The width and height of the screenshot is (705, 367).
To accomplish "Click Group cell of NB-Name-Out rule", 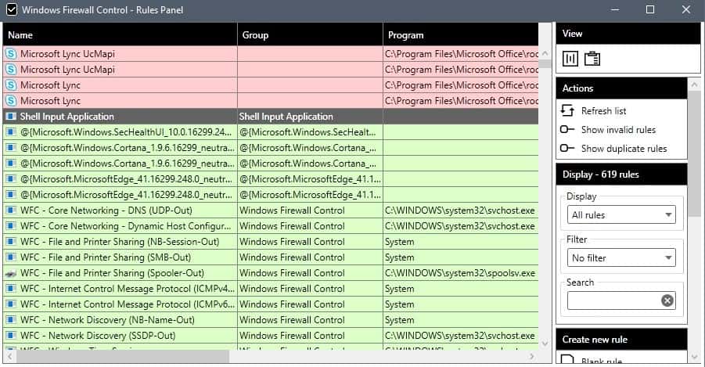I will pos(310,320).
